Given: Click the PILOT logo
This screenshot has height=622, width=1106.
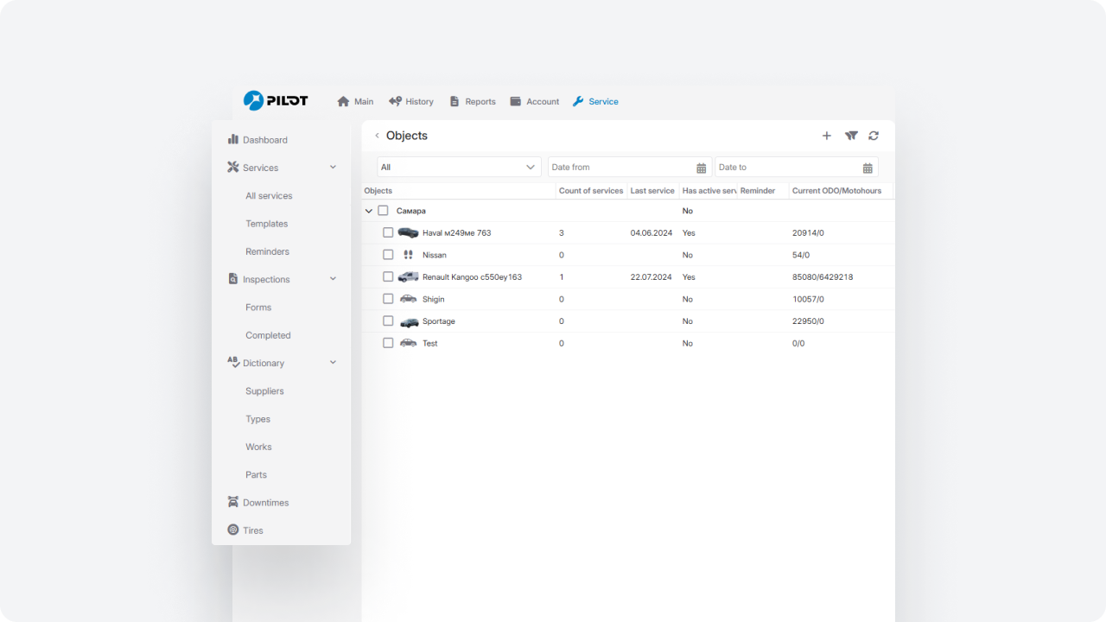Looking at the screenshot, I should (x=276, y=101).
